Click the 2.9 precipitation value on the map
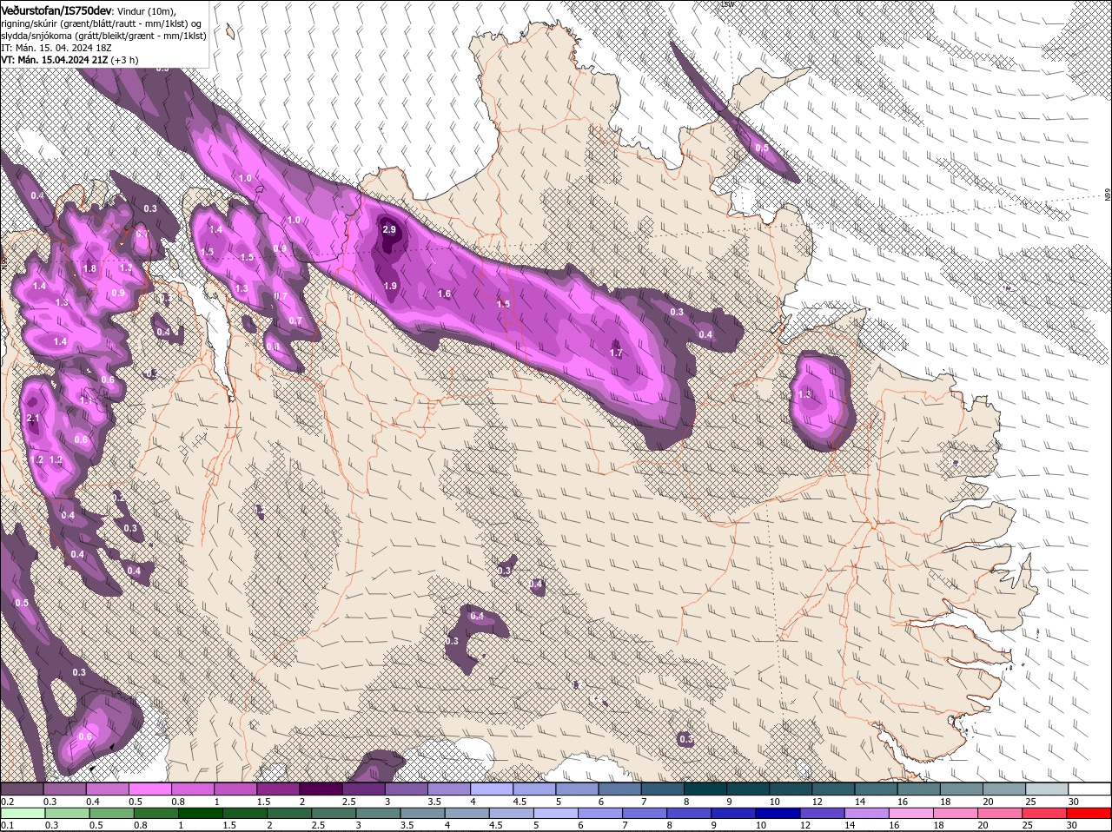This screenshot has width=1112, height=832. 389,229
